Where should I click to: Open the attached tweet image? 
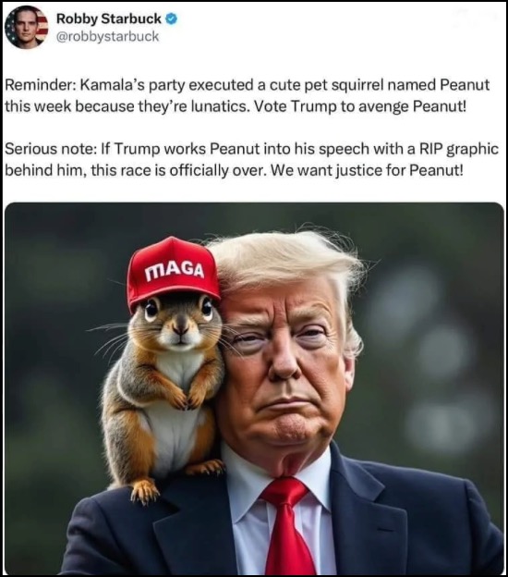[254, 388]
